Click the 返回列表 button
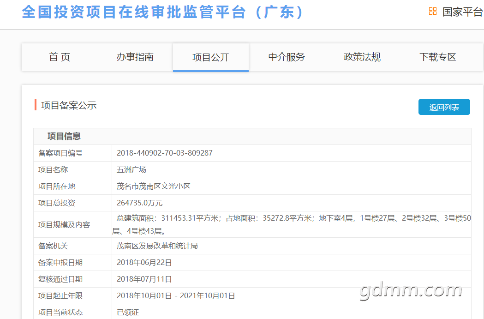Image resolution: width=484 pixels, height=319 pixels. click(x=444, y=107)
